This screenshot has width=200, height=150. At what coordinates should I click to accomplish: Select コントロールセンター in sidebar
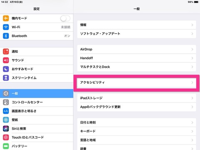pyautogui.click(x=37, y=102)
